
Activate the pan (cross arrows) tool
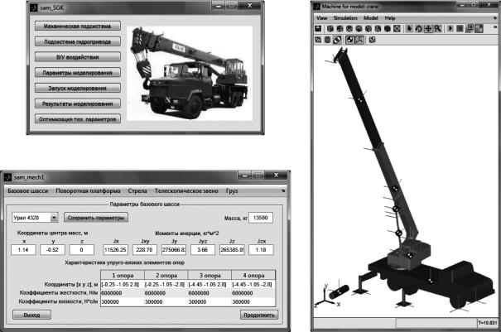click(x=427, y=28)
